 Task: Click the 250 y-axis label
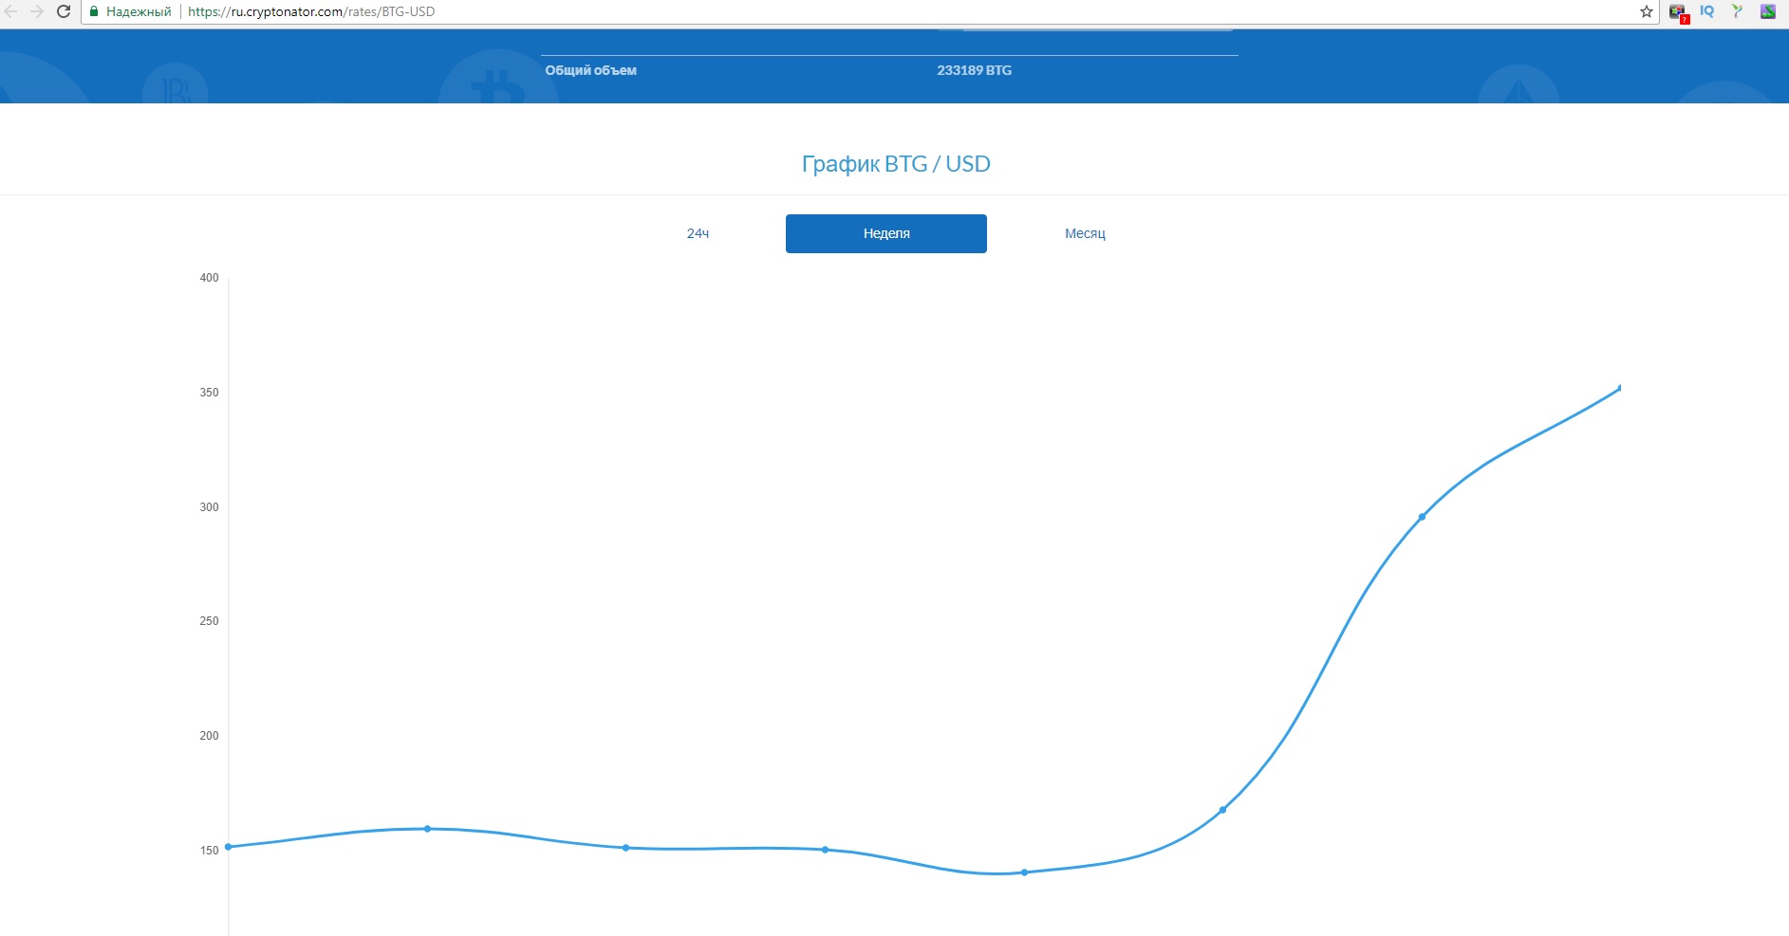point(209,621)
